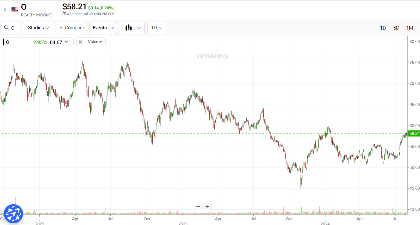Open the blue round widget icon
This screenshot has height=225, width=420.
13,214
